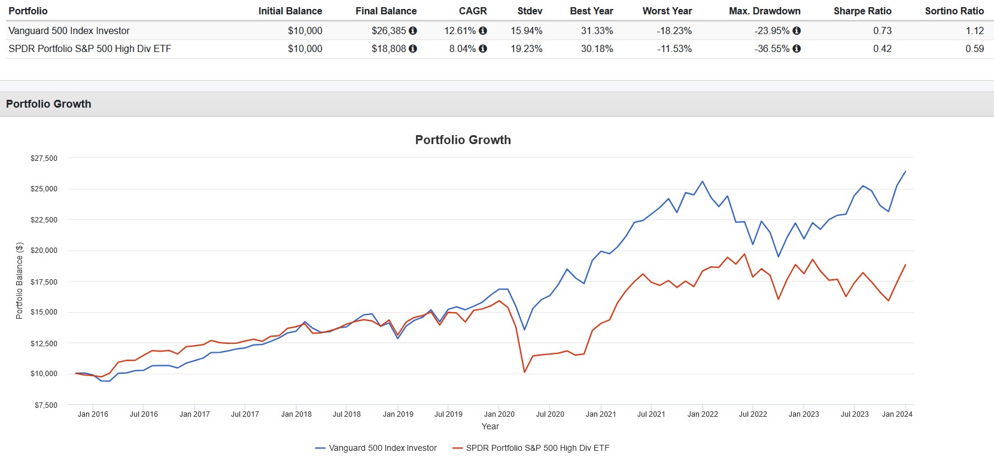
Task: Click info icon next to 12.61% CAGR
Action: click(483, 30)
